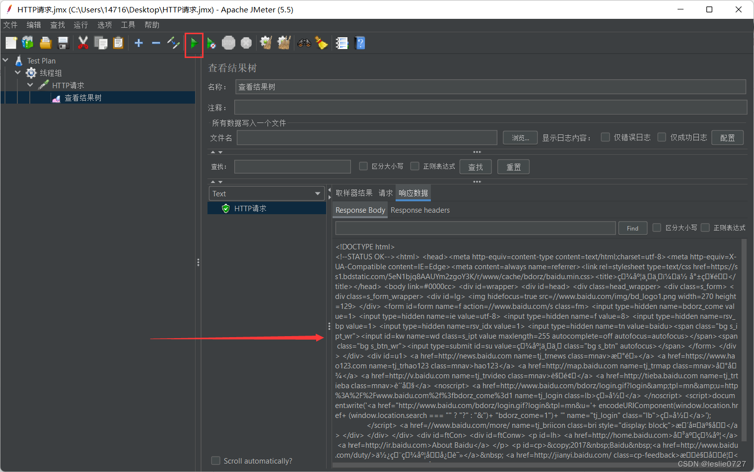Open the 运行 menu
Viewport: 754px width, 472px height.
coord(81,25)
